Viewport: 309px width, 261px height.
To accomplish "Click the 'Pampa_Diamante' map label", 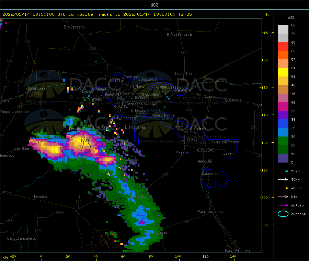I will pos(14,111).
